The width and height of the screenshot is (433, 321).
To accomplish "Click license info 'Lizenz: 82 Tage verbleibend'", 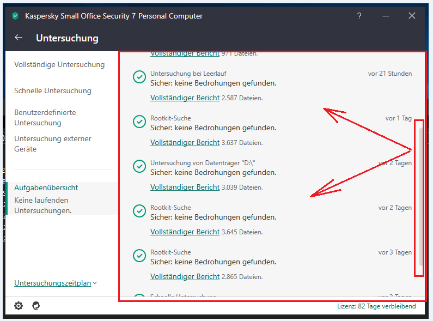I will pos(376,306).
